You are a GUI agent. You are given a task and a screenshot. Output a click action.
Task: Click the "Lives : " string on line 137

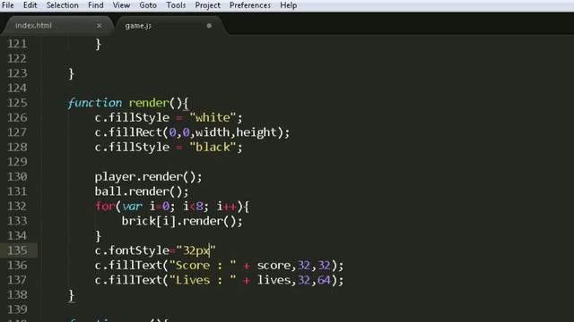(203, 280)
